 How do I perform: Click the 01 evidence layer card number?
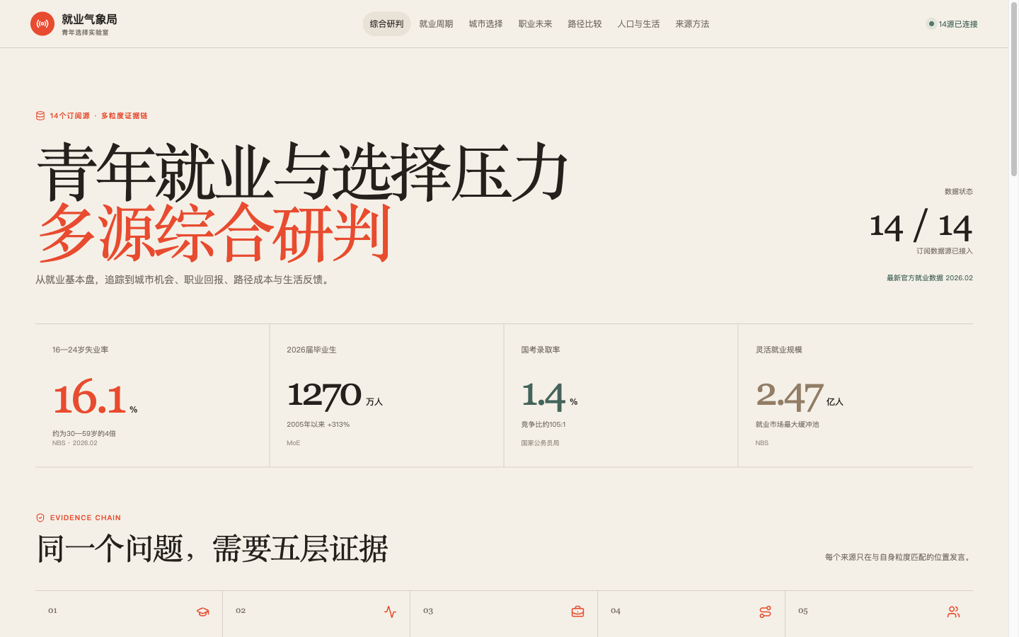52,611
